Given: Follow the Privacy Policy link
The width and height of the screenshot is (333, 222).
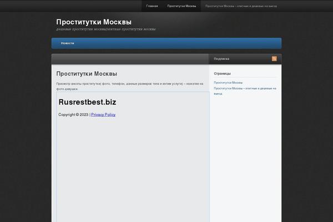Looking at the screenshot, I should point(103,115).
